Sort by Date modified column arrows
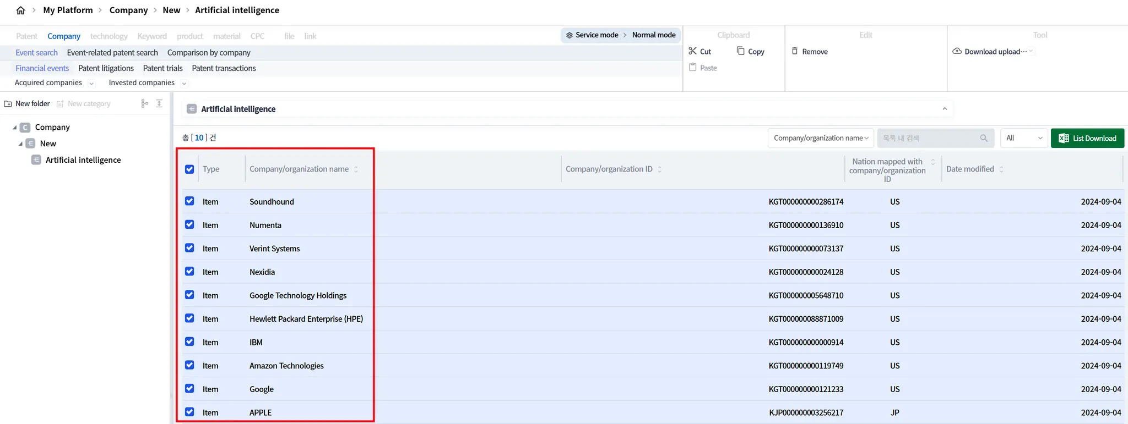This screenshot has width=1128, height=424. [1001, 169]
